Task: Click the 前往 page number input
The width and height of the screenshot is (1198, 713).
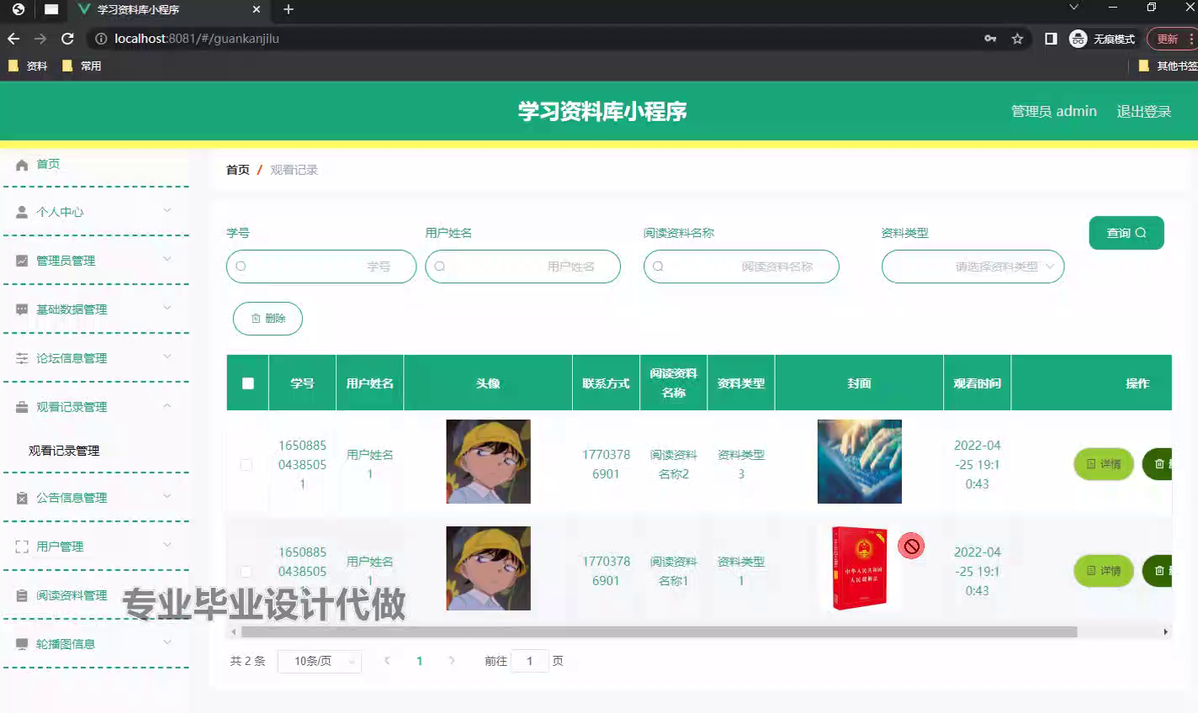Action: click(530, 661)
